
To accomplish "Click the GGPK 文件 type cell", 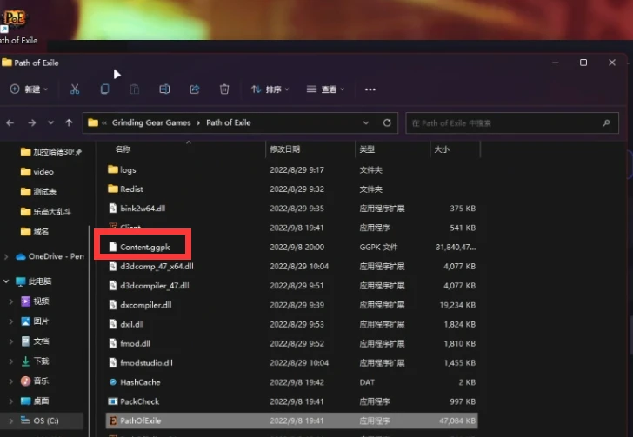I will 379,247.
